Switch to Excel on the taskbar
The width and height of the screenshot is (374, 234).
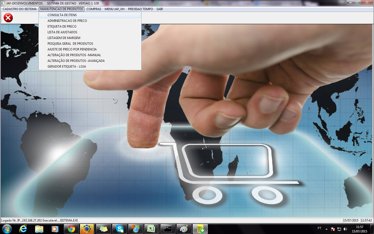[x=151, y=229]
